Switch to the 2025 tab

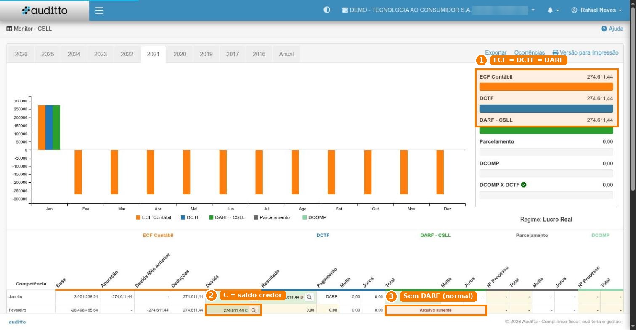(x=48, y=54)
